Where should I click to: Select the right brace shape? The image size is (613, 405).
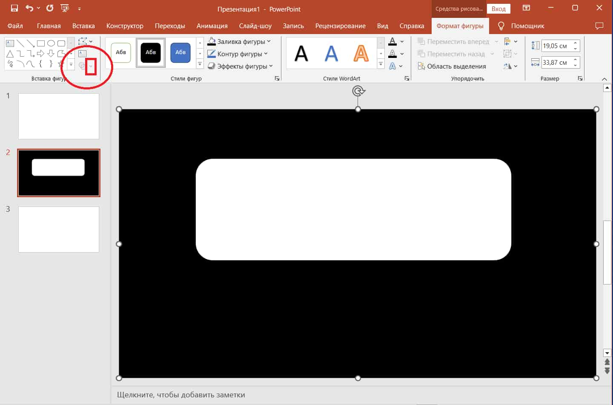tap(51, 64)
